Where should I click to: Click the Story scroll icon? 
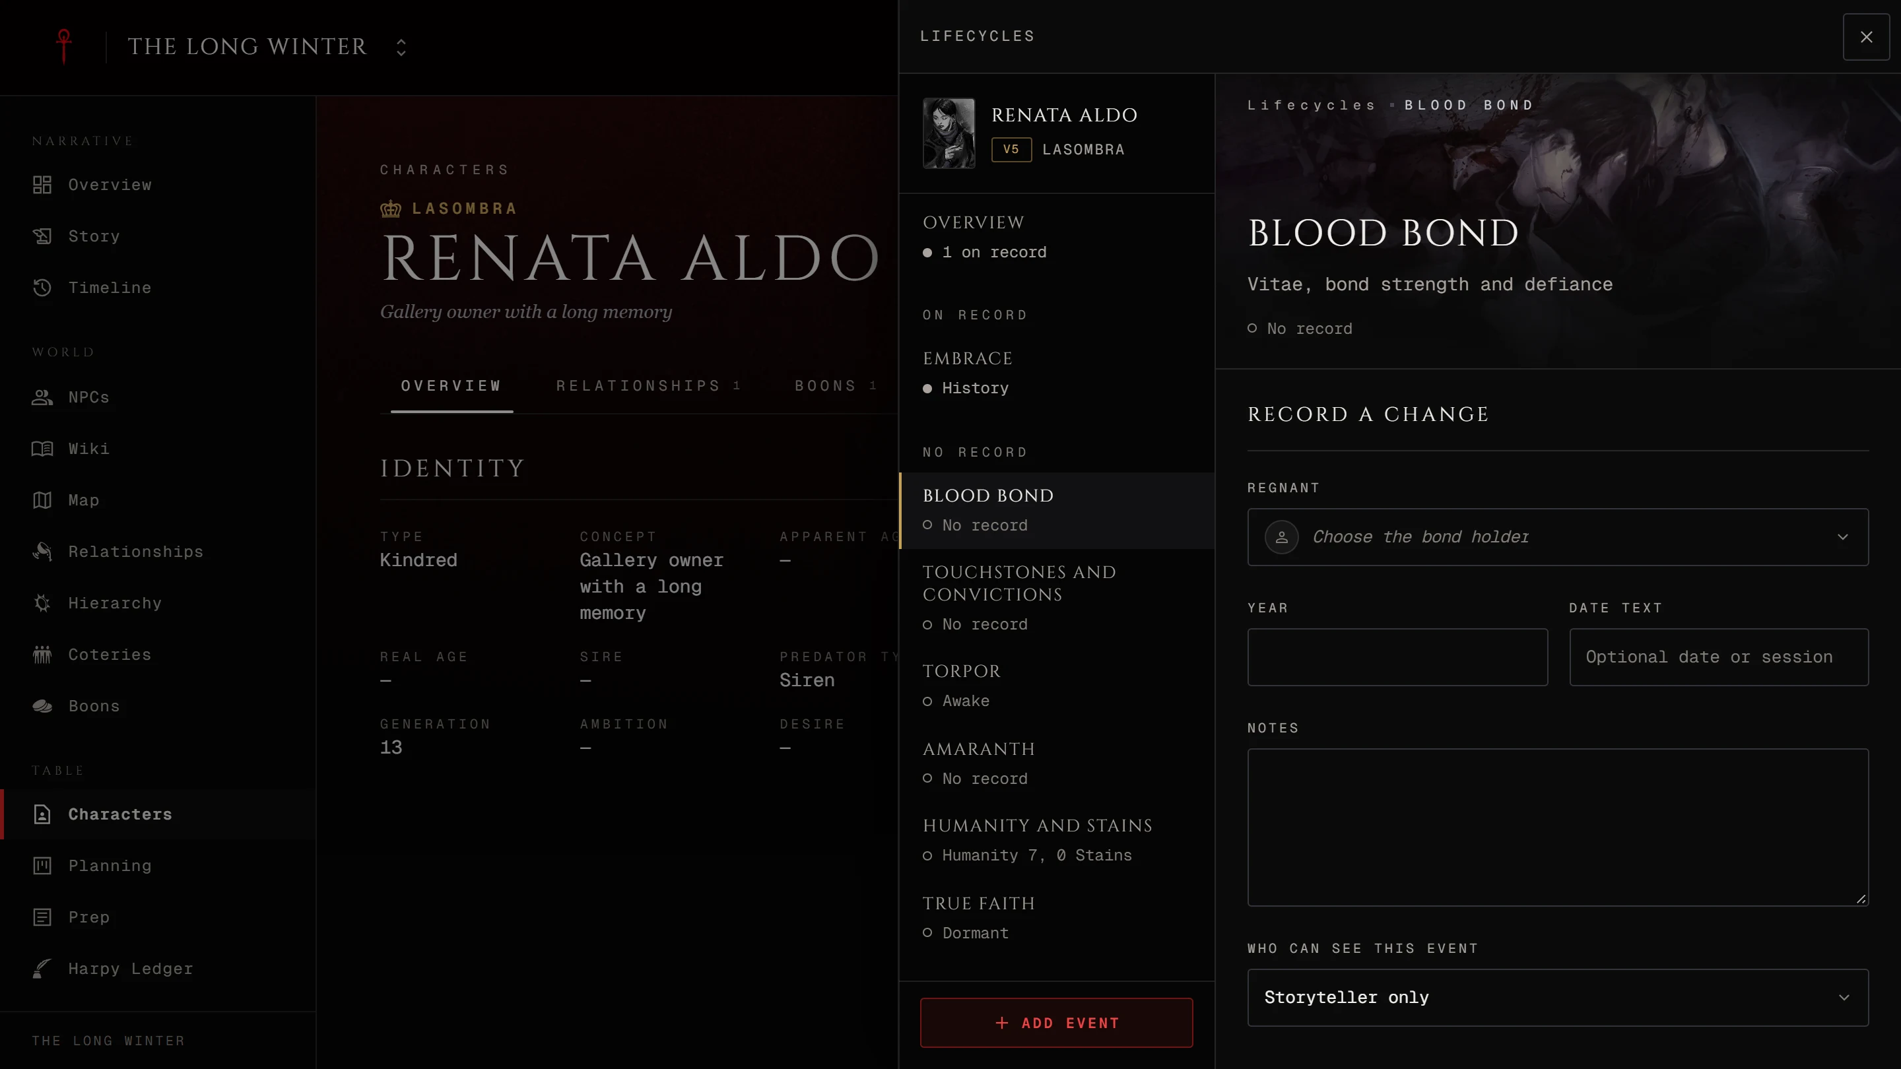[42, 236]
